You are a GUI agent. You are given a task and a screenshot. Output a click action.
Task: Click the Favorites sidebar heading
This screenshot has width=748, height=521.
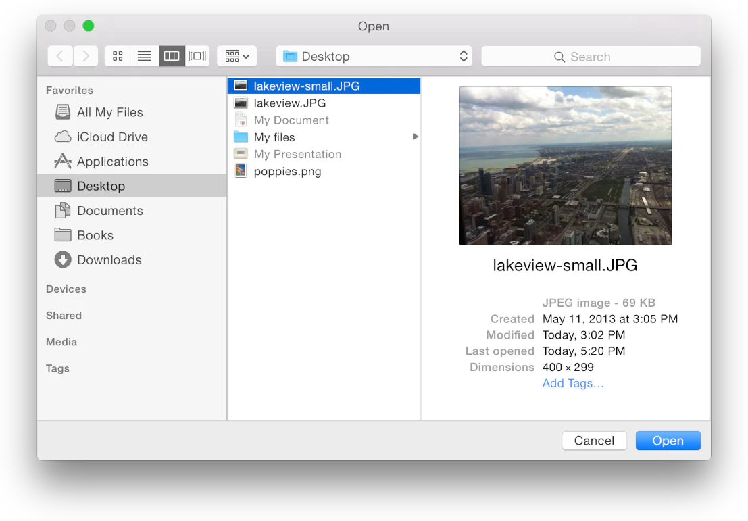click(x=69, y=90)
